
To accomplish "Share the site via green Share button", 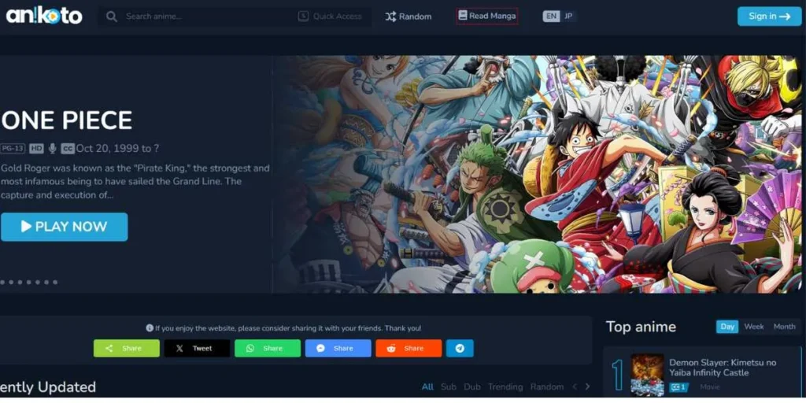I will coord(127,348).
